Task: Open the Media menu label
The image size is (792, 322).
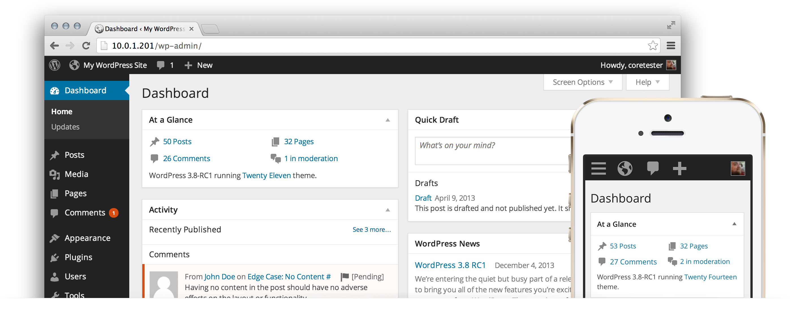Action: point(76,174)
